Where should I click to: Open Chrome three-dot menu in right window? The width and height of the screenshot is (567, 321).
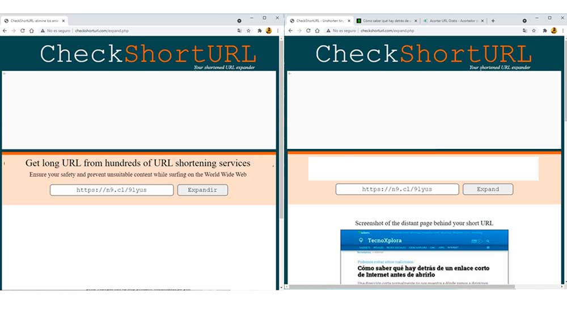pyautogui.click(x=563, y=31)
